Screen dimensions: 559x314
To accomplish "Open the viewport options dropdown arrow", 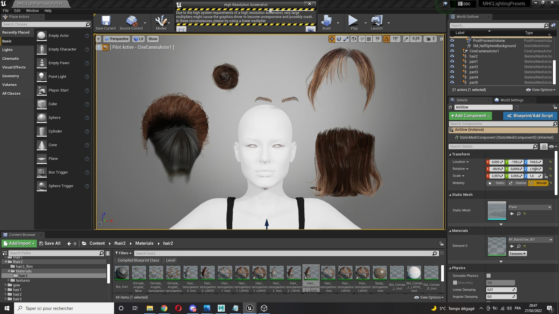I will pos(98,39).
